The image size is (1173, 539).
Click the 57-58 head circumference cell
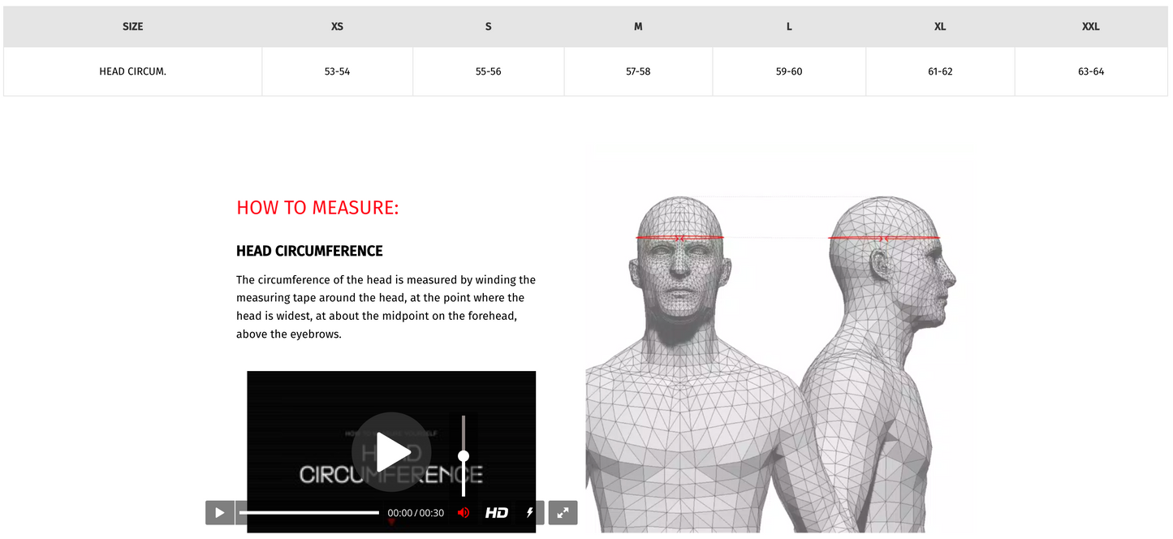[638, 71]
